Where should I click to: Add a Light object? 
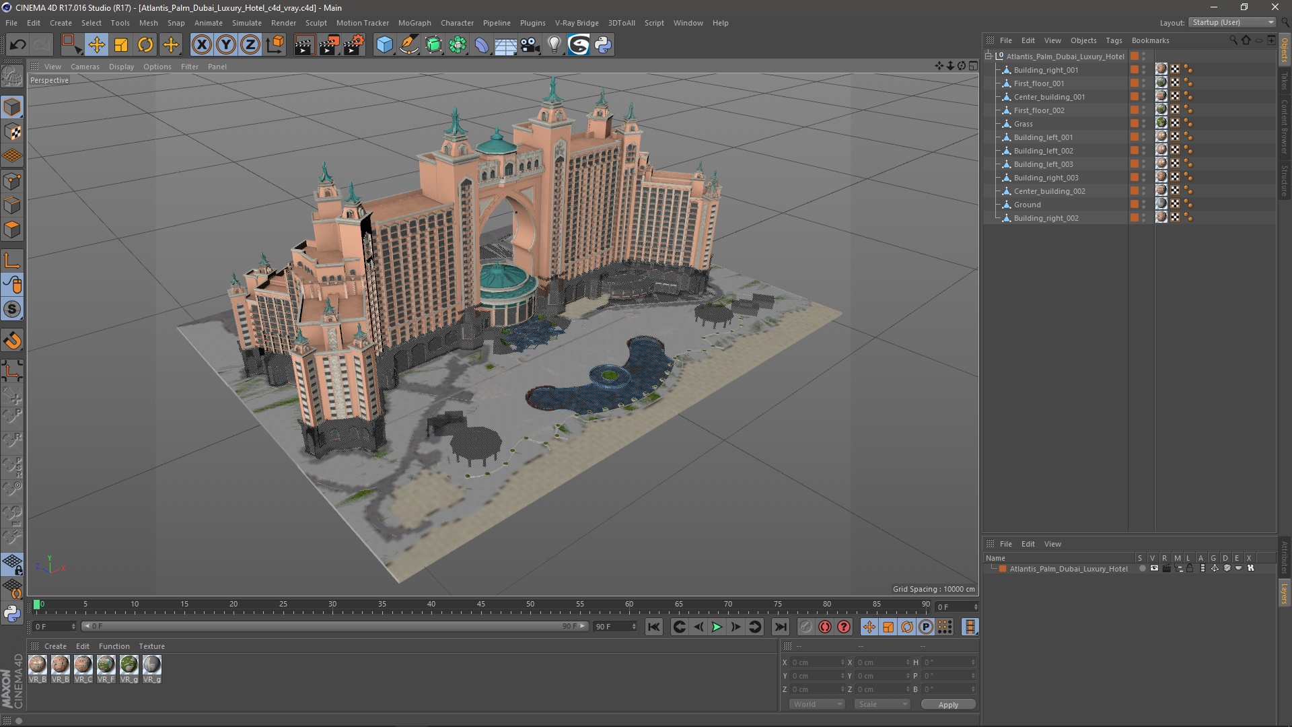[x=554, y=45]
